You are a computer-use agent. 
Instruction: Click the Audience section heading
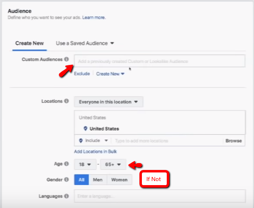click(20, 11)
